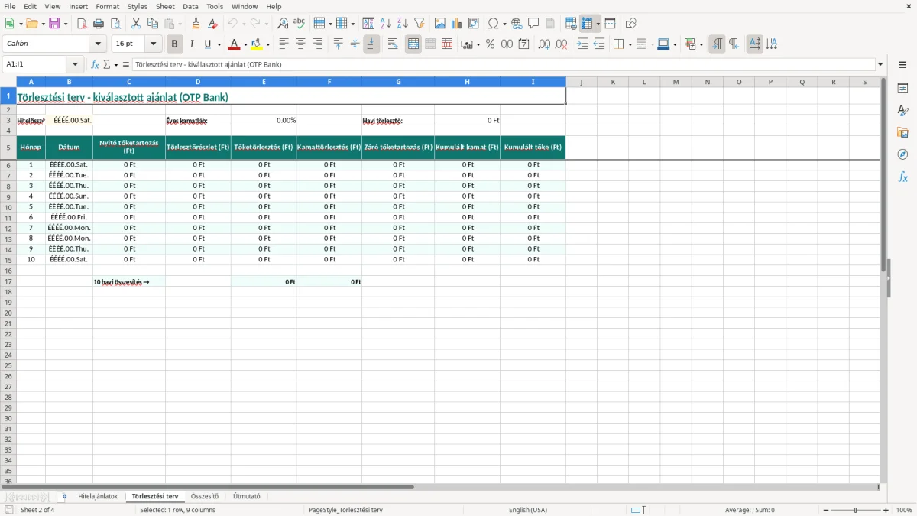
Task: Toggle Underline formatting
Action: click(x=207, y=44)
